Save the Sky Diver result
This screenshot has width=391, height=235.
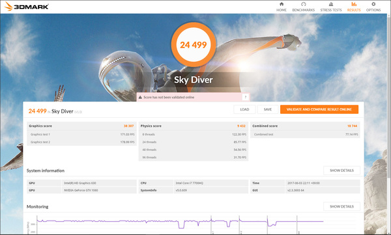[268, 109]
